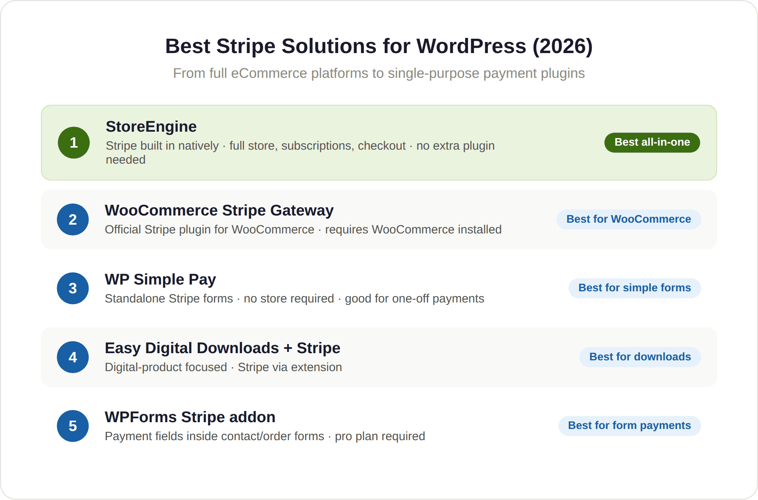The height and width of the screenshot is (500, 758).
Task: Click the 'Best Stripe Solutions for WordPress (2026)' heading
Action: (379, 46)
